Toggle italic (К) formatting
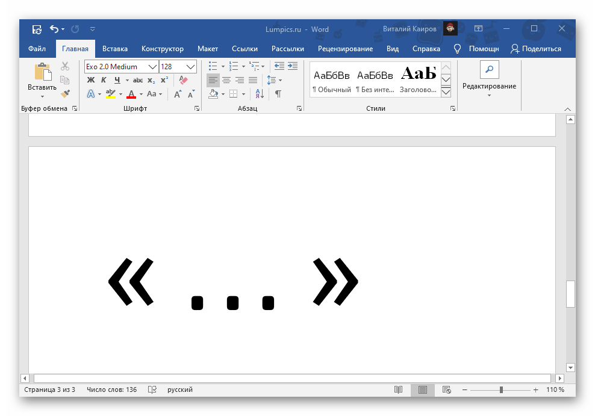The height and width of the screenshot is (416, 595). pos(104,80)
